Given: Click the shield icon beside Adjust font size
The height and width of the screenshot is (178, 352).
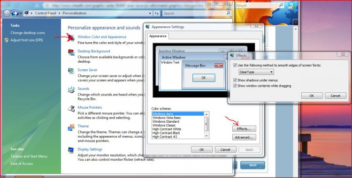Looking at the screenshot, I should [7, 40].
